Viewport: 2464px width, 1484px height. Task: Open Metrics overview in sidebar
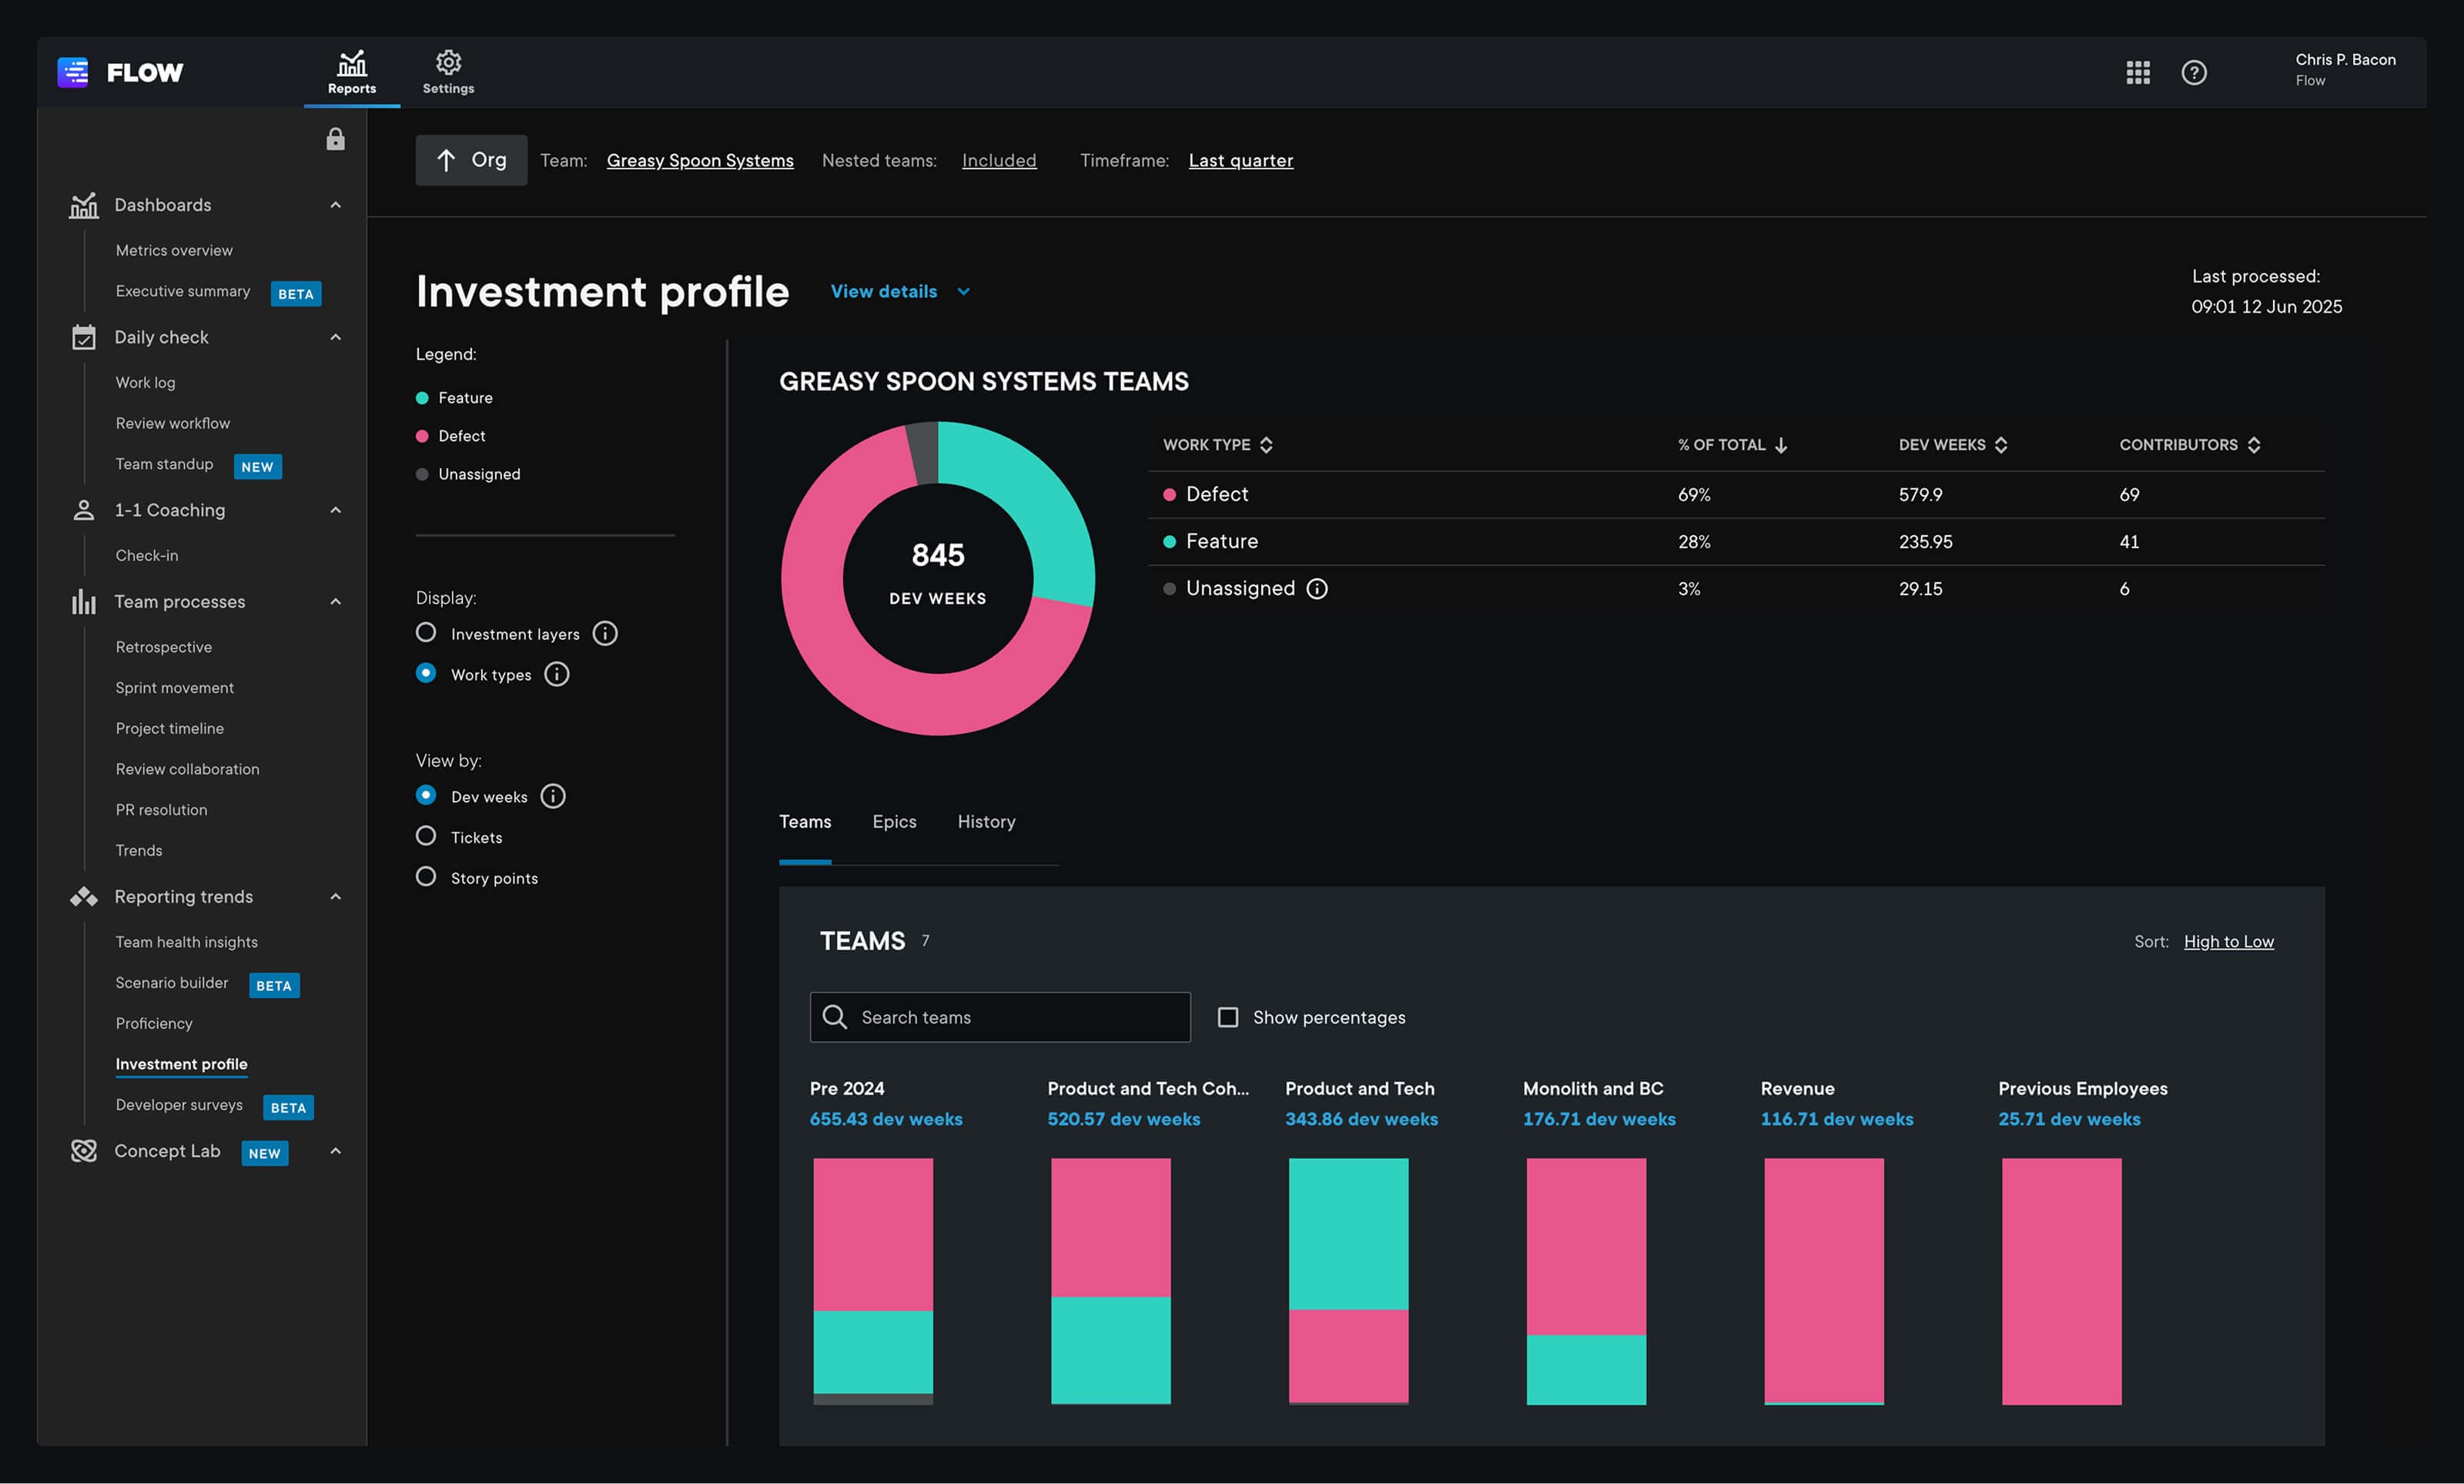click(174, 250)
